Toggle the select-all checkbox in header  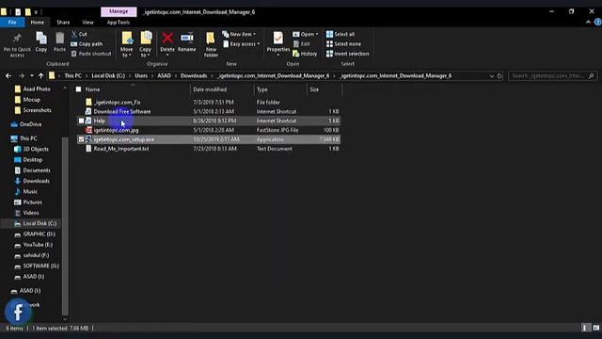click(x=79, y=89)
